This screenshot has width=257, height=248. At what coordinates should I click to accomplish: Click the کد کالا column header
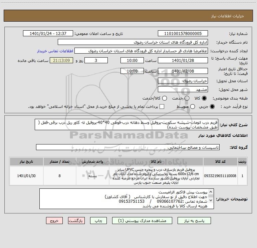(x=220, y=161)
